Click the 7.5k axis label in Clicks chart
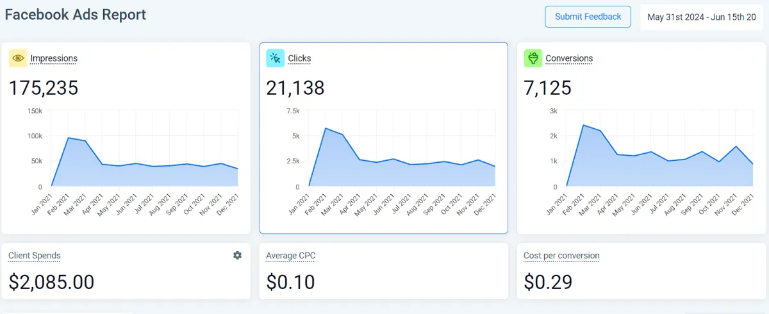Image resolution: width=769 pixels, height=314 pixels. point(293,111)
